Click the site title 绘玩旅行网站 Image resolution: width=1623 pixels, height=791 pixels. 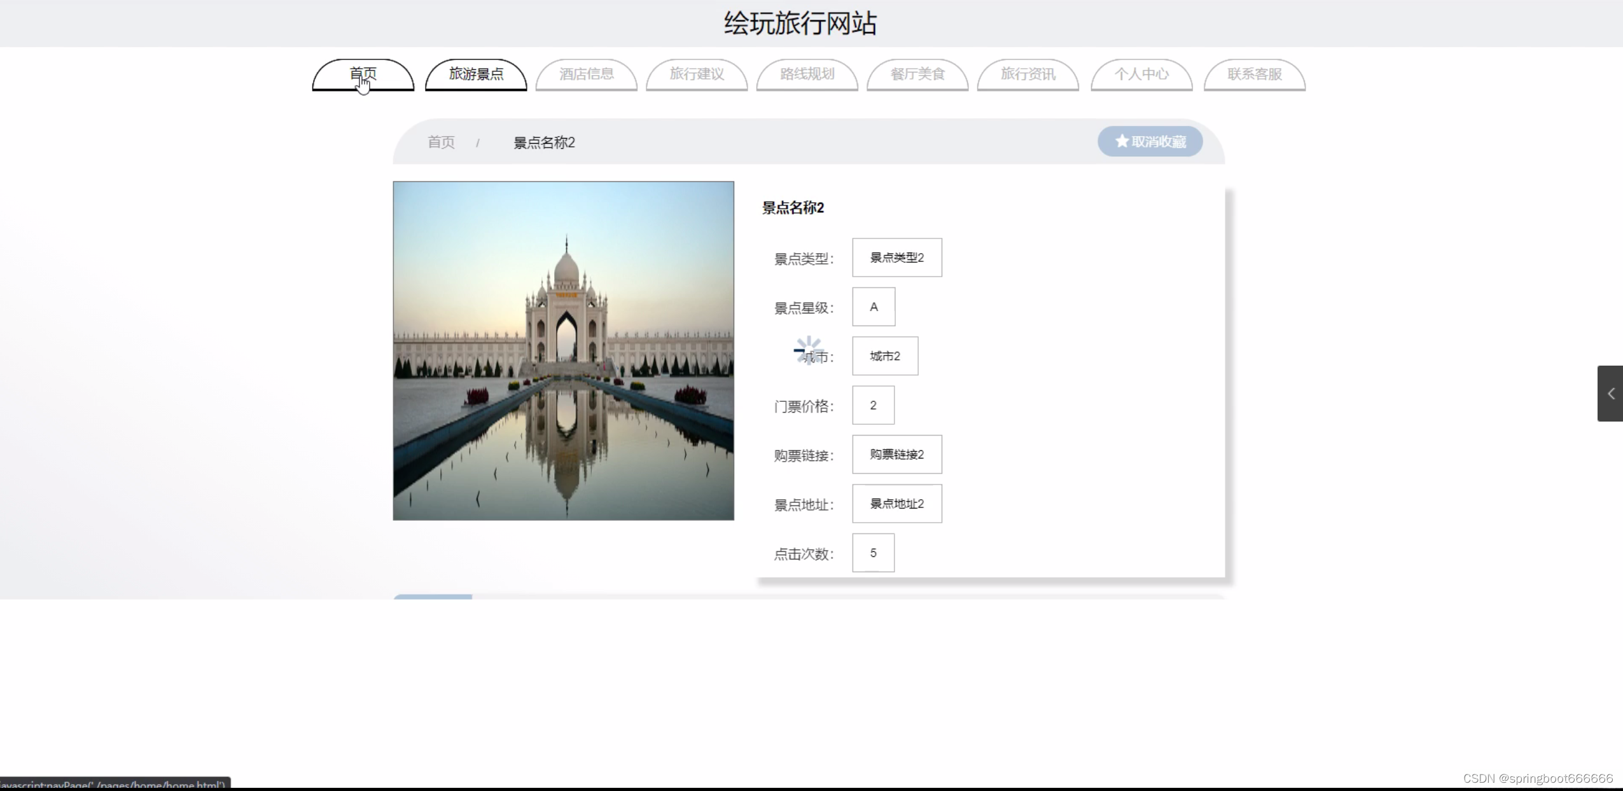point(800,24)
